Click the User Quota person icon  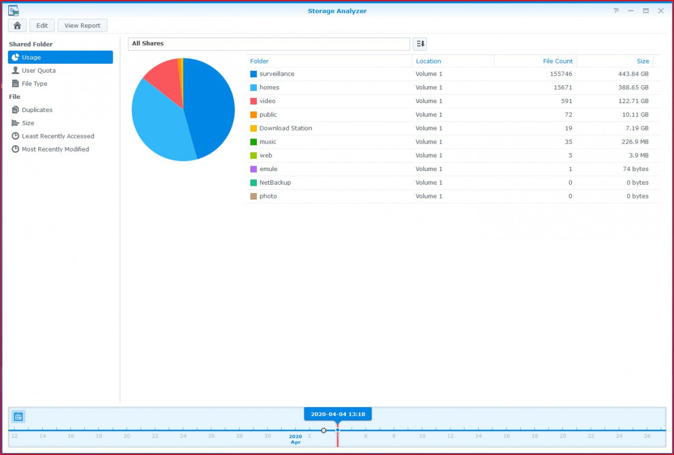pyautogui.click(x=15, y=70)
